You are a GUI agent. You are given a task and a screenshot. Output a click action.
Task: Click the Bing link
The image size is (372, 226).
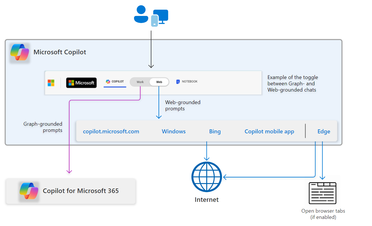pos(215,132)
